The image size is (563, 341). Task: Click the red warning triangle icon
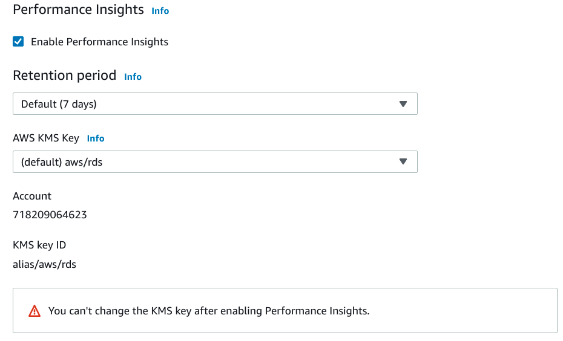pyautogui.click(x=35, y=311)
